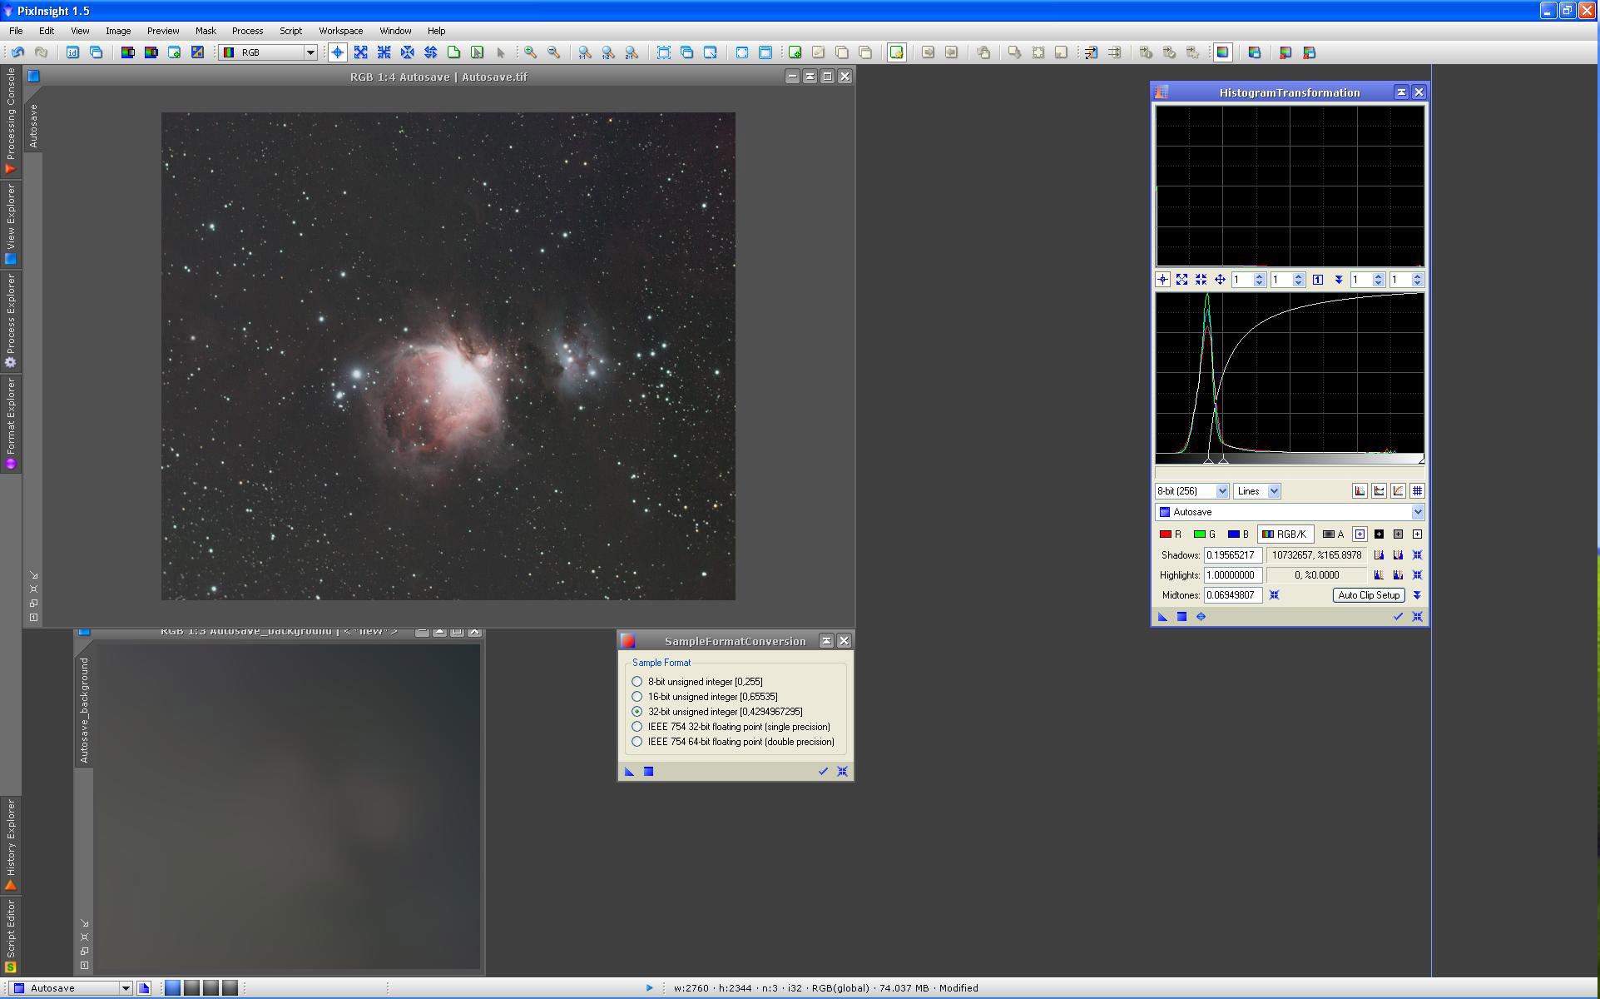
Task: Toggle Real-Time Preview in HistogramTransformation
Action: point(1201,617)
